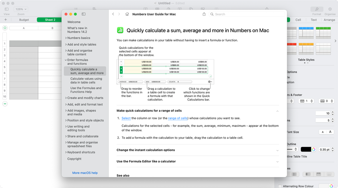Open the View sidebar icon in Numbers

click(6, 9)
